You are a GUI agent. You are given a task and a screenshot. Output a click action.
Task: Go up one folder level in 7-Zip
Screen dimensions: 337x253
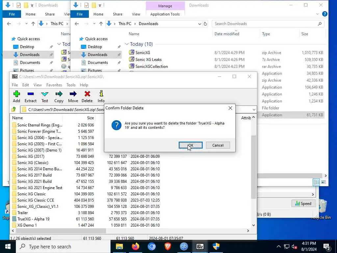(14, 109)
